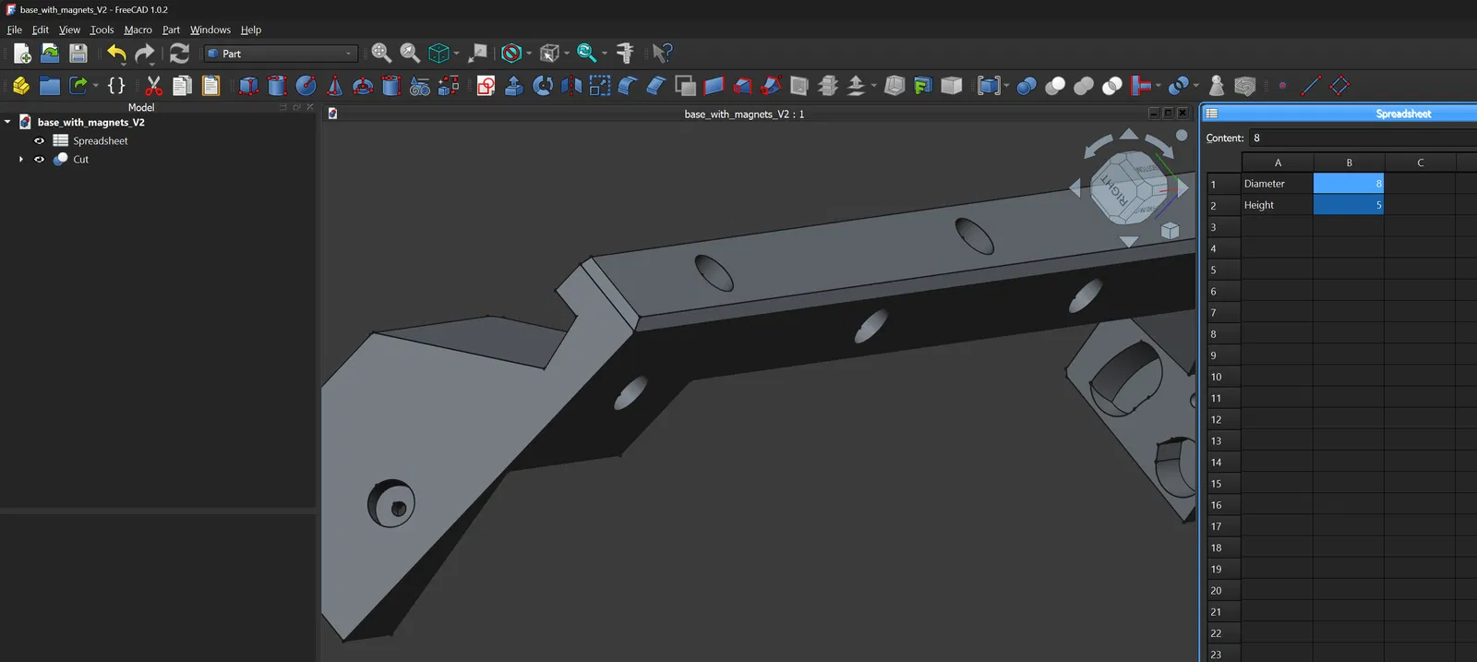Click the Refresh recompute icon
Viewport: 1477px width, 662px height.
(x=179, y=53)
